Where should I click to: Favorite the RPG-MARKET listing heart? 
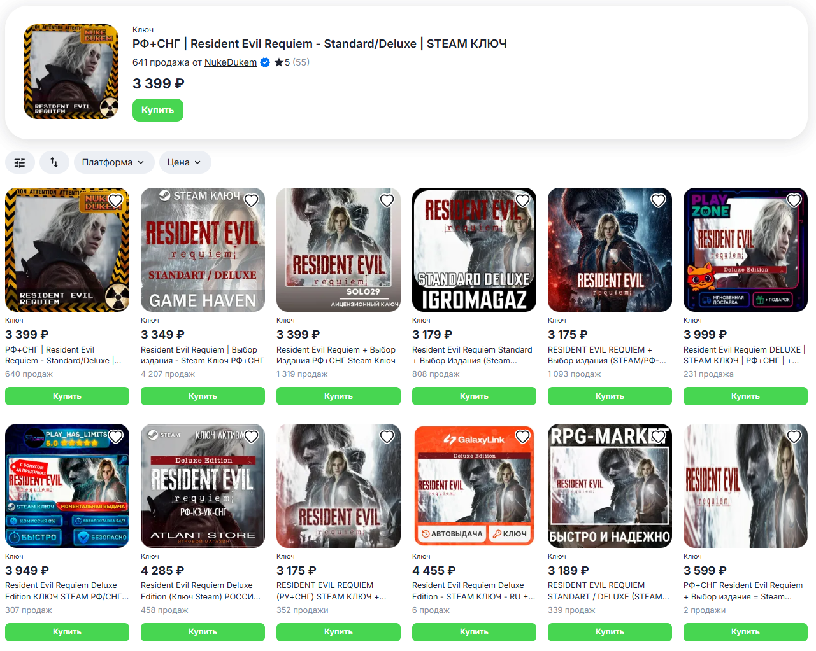pyautogui.click(x=658, y=437)
